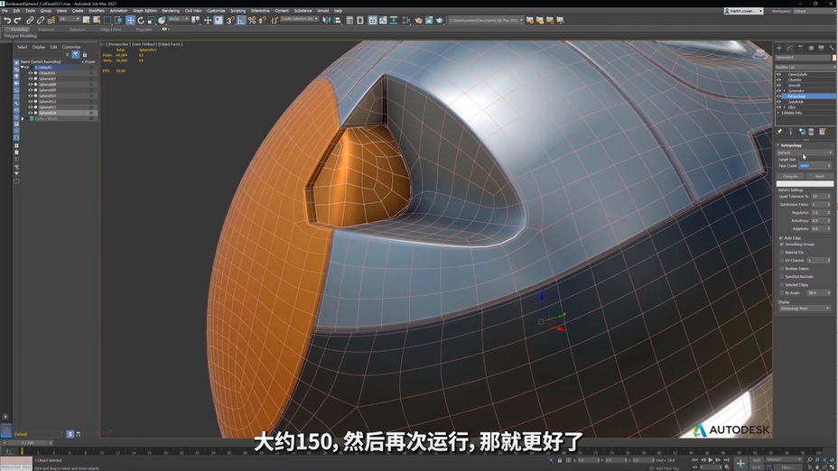
Task: Switch to the Freeform ribbon tab
Action: (46, 30)
